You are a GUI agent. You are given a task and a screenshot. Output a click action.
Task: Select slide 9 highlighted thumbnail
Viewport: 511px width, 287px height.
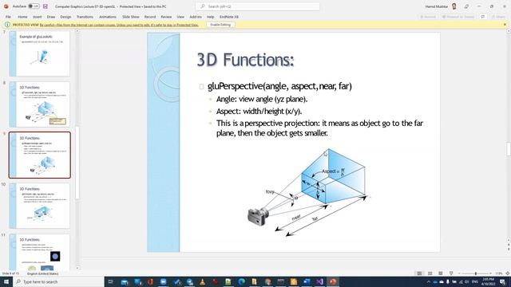point(40,155)
